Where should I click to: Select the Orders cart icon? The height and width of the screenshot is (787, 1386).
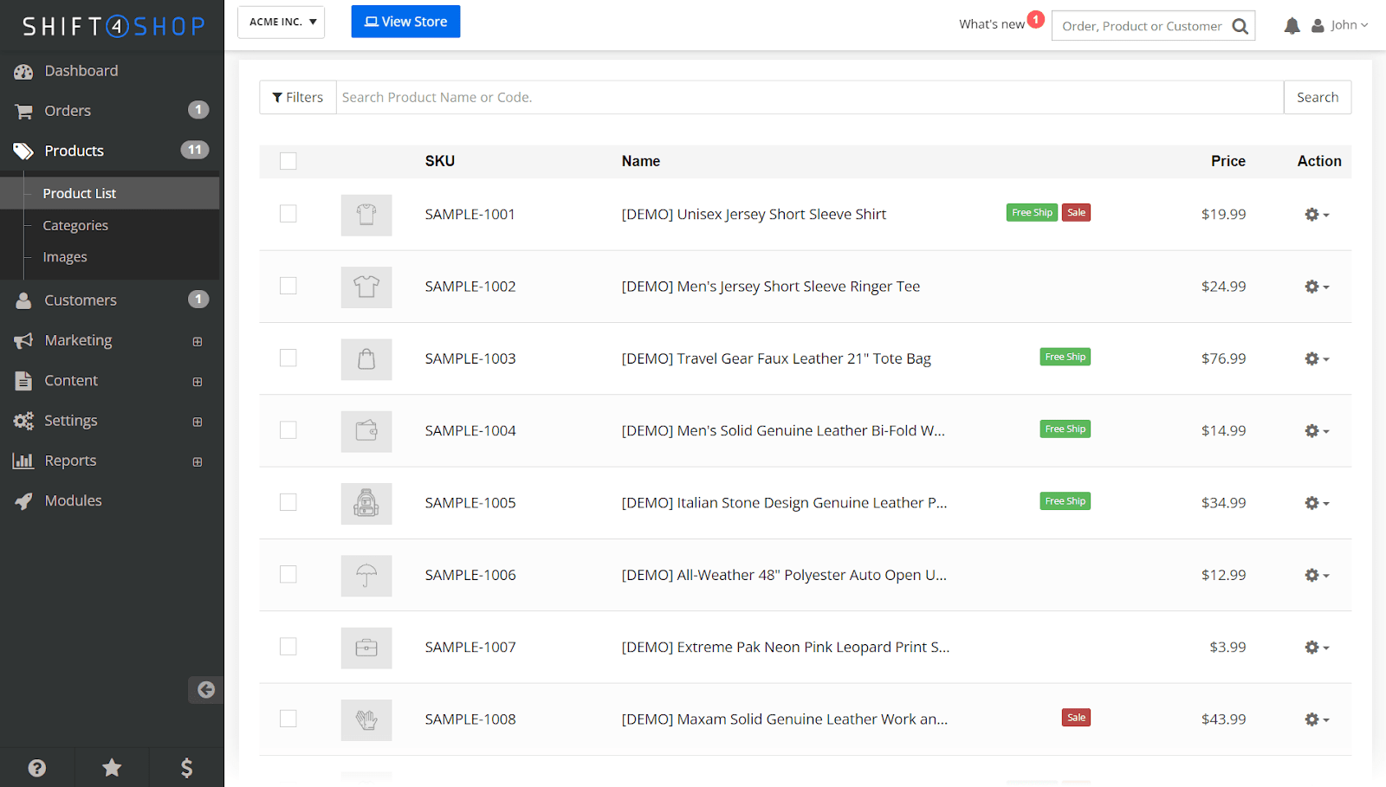pyautogui.click(x=23, y=110)
